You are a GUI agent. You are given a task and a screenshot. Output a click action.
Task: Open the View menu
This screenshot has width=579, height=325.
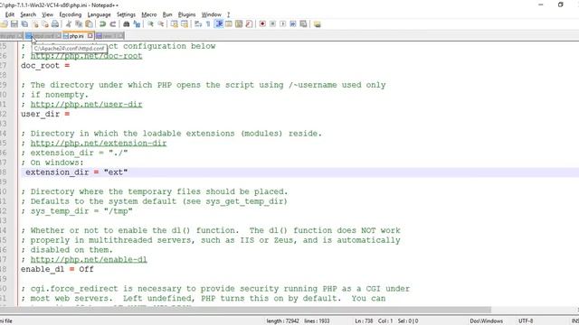click(x=47, y=14)
